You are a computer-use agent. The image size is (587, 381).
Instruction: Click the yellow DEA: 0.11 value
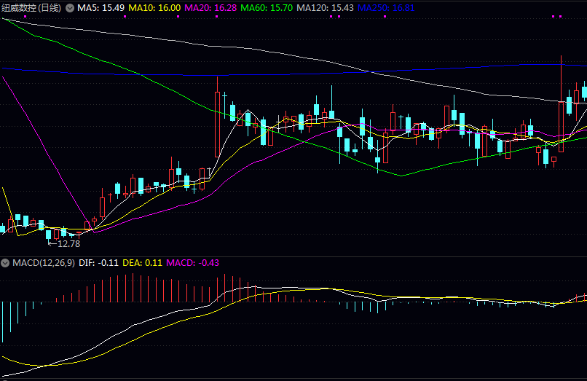[142, 262]
